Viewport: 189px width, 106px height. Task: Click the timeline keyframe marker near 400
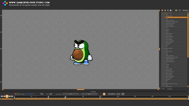pyautogui.click(x=48, y=97)
